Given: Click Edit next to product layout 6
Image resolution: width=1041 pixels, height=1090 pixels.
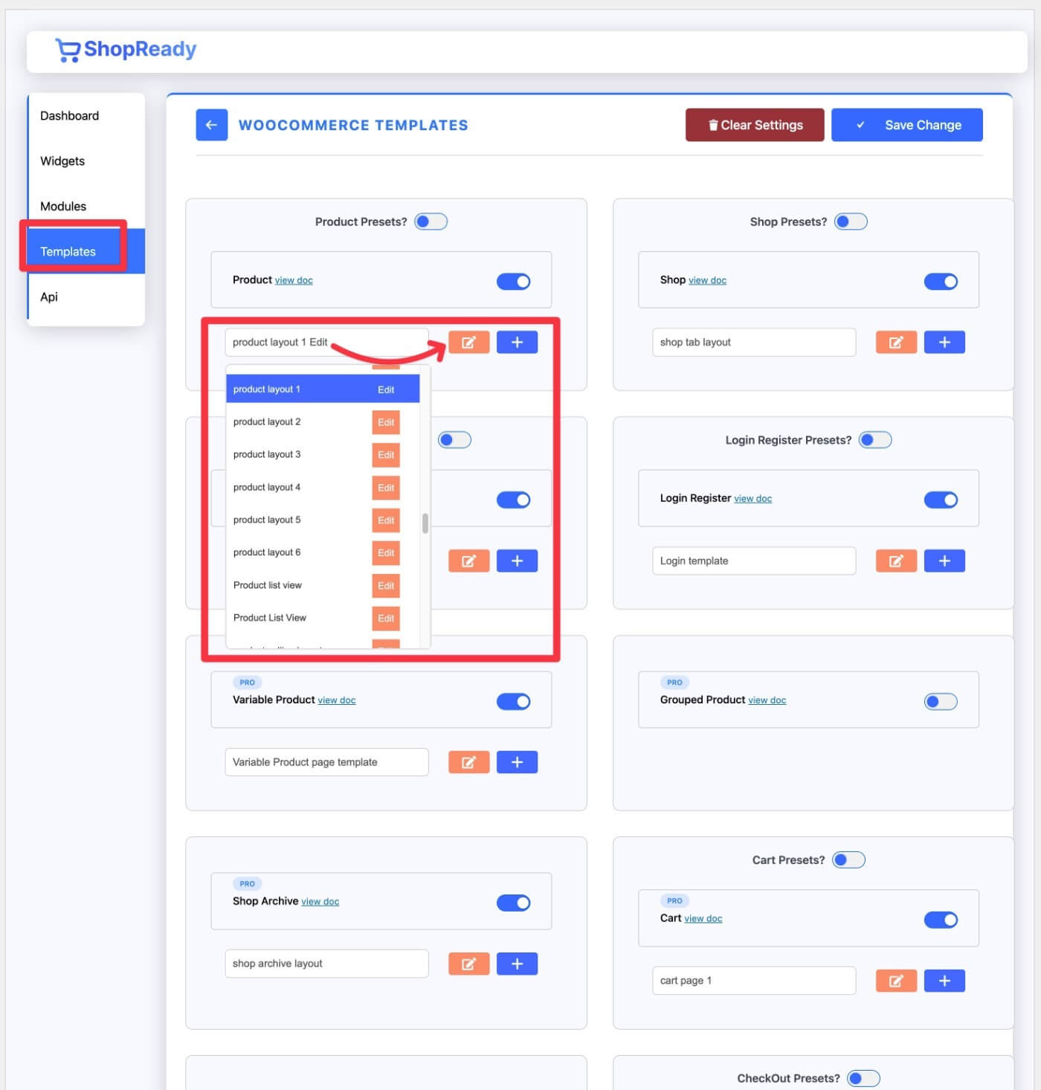Looking at the screenshot, I should [386, 553].
